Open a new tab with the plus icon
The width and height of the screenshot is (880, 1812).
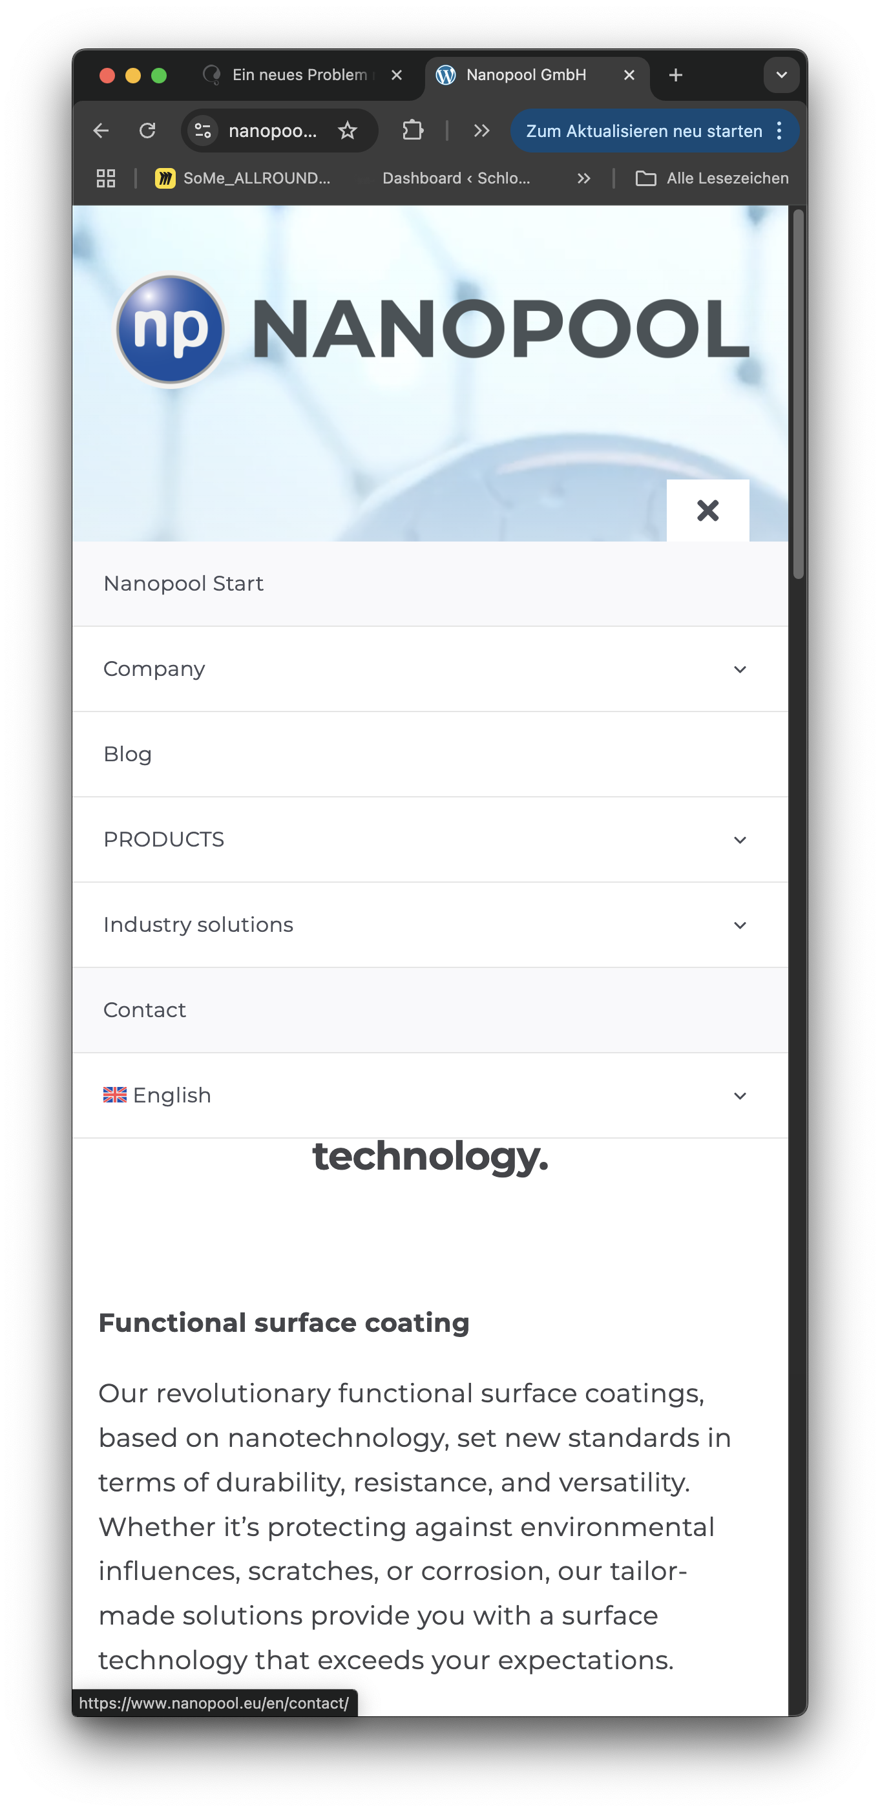[675, 74]
